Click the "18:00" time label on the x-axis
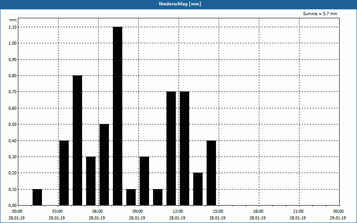Image resolution: width=357 pixels, height=223 pixels. coord(258,211)
